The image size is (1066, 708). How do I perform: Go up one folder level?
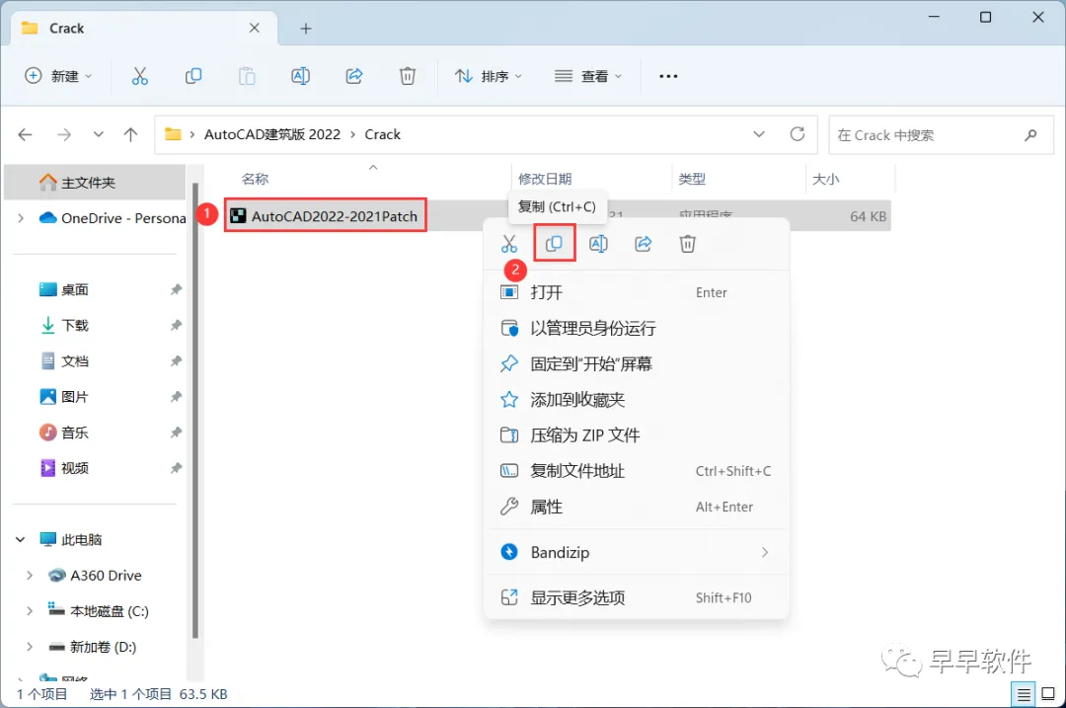click(x=130, y=134)
